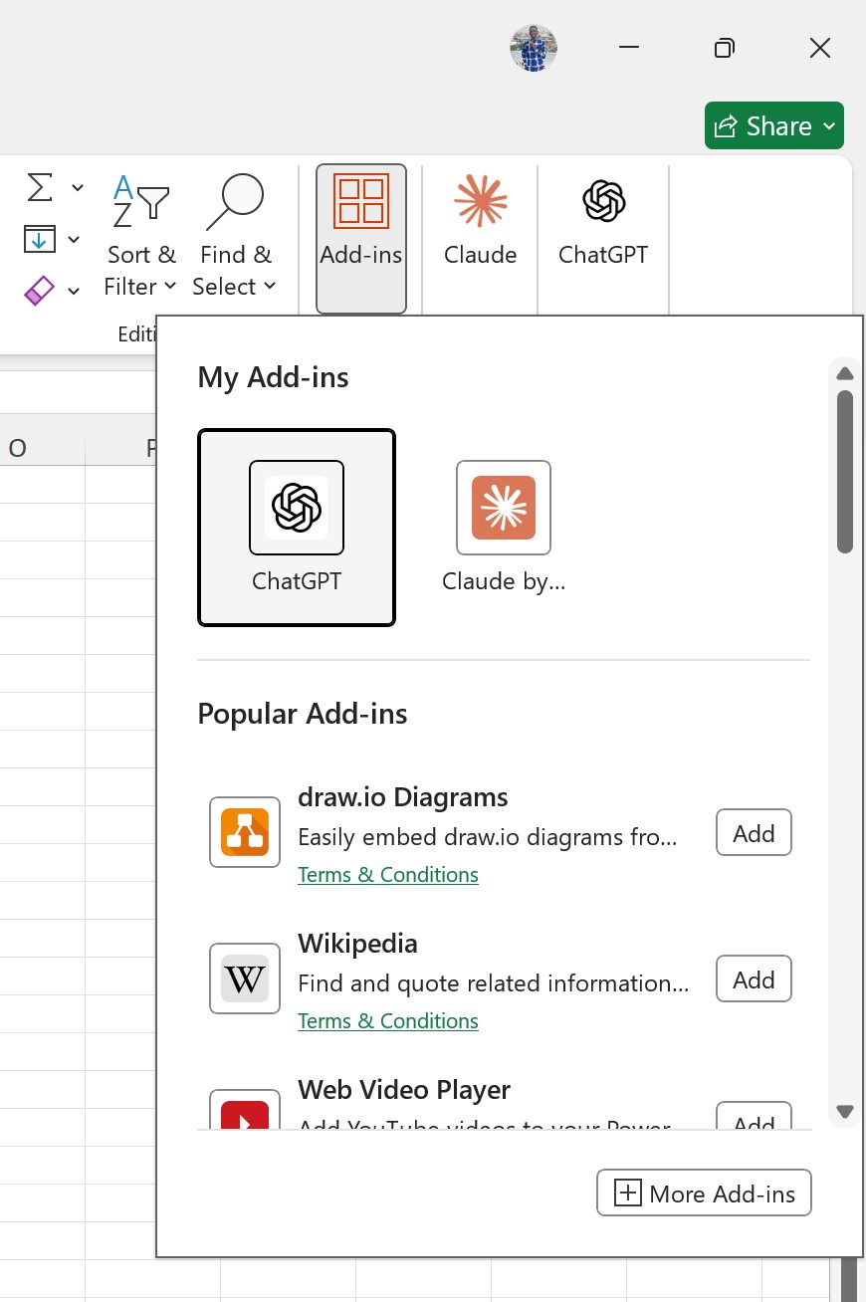Click 'Easily embed draw.io diagrams' description
Image resolution: width=866 pixels, height=1302 pixels.
[x=488, y=837]
